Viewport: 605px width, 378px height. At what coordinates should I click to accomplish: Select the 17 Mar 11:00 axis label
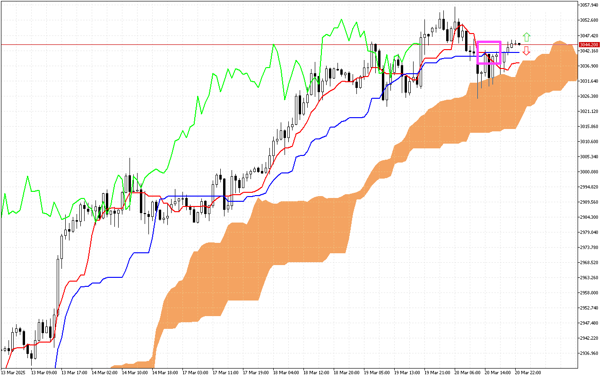click(x=225, y=373)
